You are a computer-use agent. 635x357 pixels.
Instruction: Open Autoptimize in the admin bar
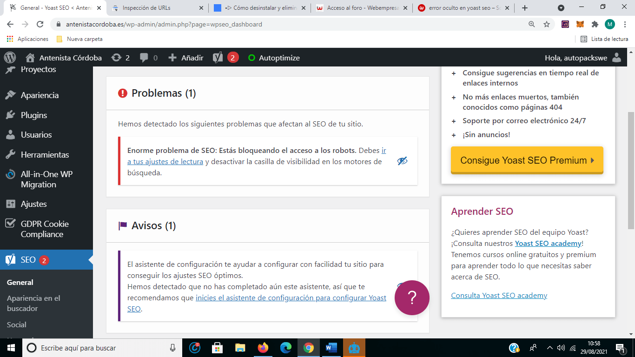click(x=274, y=58)
